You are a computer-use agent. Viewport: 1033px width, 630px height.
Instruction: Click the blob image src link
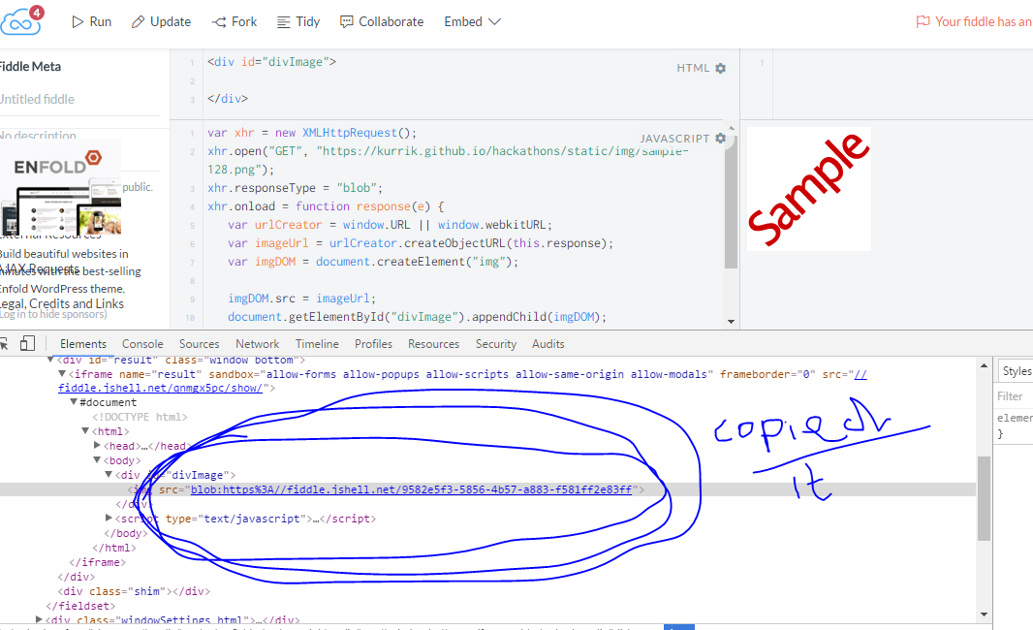coord(411,489)
